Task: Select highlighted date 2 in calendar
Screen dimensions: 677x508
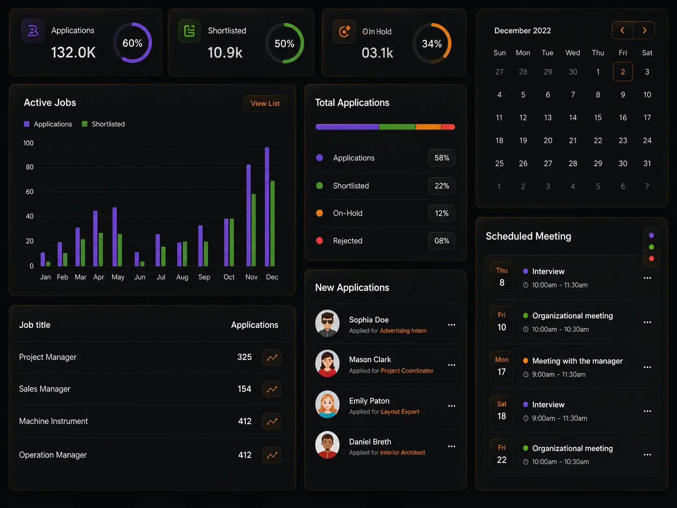Action: [x=623, y=72]
